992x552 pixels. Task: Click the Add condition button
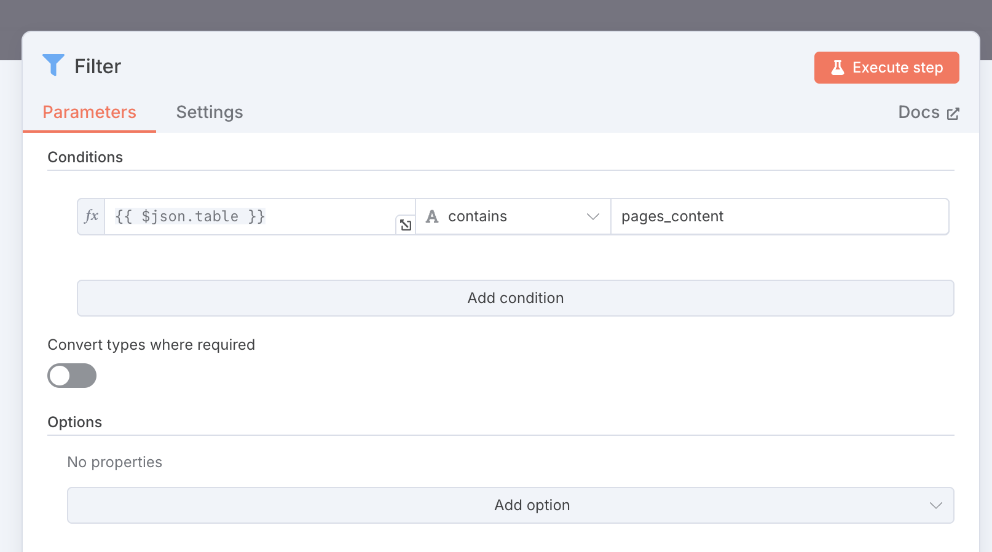pos(515,298)
